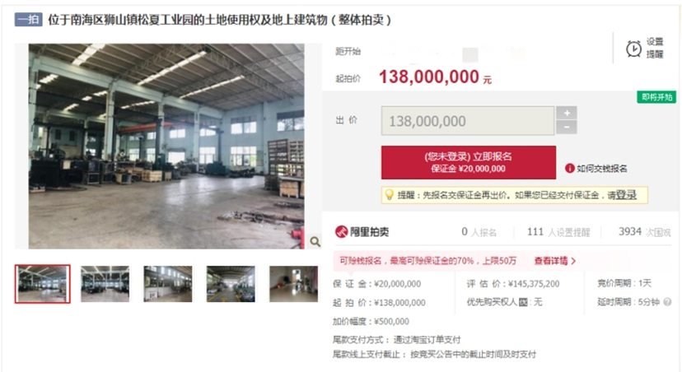The width and height of the screenshot is (682, 372).
Task: Expand 查看详情 arrow for deposit details
Action: (x=573, y=261)
